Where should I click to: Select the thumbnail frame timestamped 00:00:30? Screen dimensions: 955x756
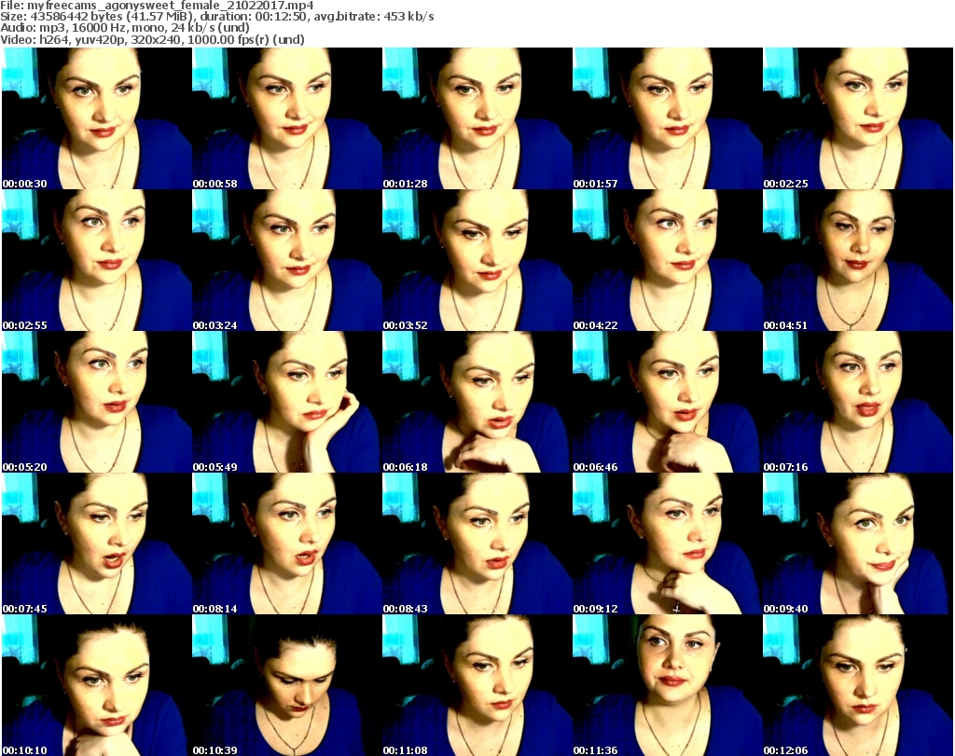click(x=97, y=118)
